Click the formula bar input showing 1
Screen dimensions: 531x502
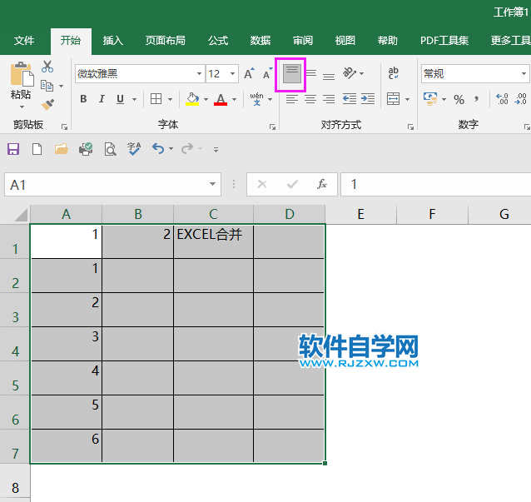[436, 184]
